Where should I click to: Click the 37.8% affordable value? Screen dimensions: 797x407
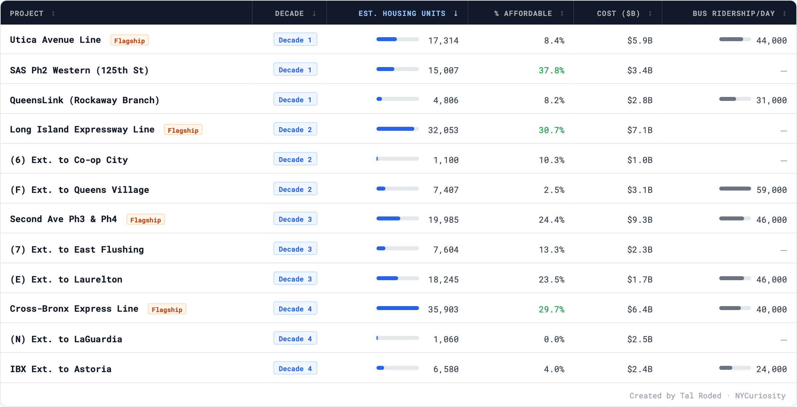551,70
